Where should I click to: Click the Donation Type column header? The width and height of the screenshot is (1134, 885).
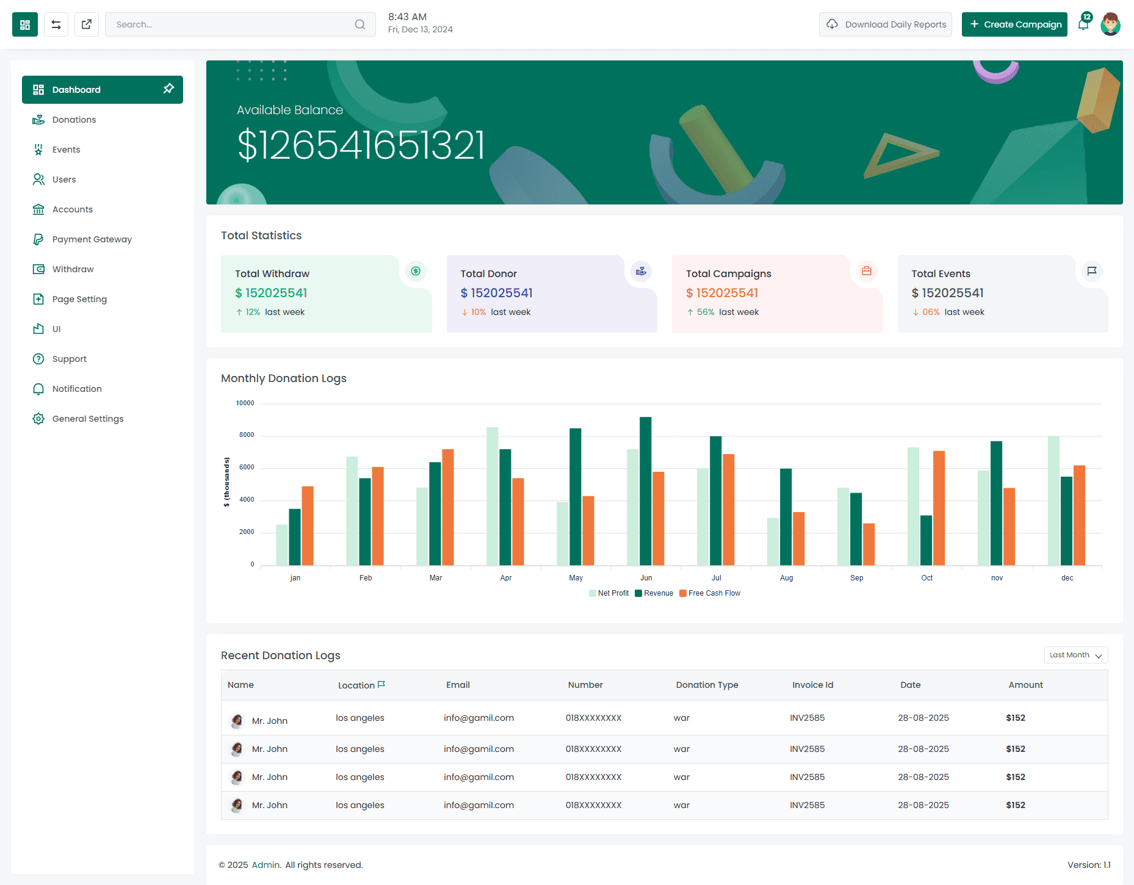pyautogui.click(x=707, y=685)
